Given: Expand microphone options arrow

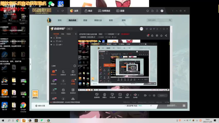Looking at the screenshot, I should (131, 95).
